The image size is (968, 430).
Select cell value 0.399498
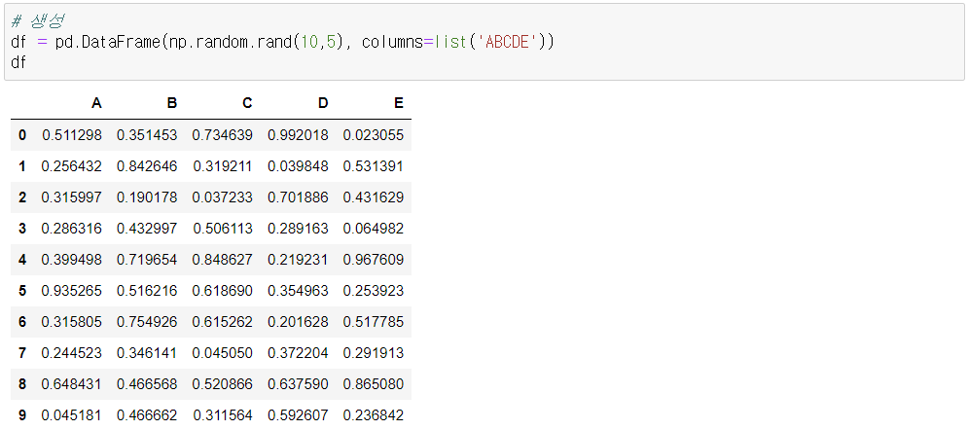(72, 260)
